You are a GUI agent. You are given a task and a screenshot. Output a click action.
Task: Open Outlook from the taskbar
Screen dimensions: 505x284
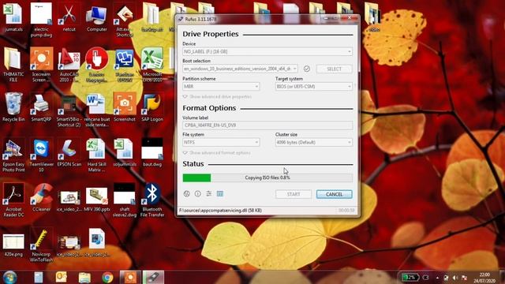[62, 277]
